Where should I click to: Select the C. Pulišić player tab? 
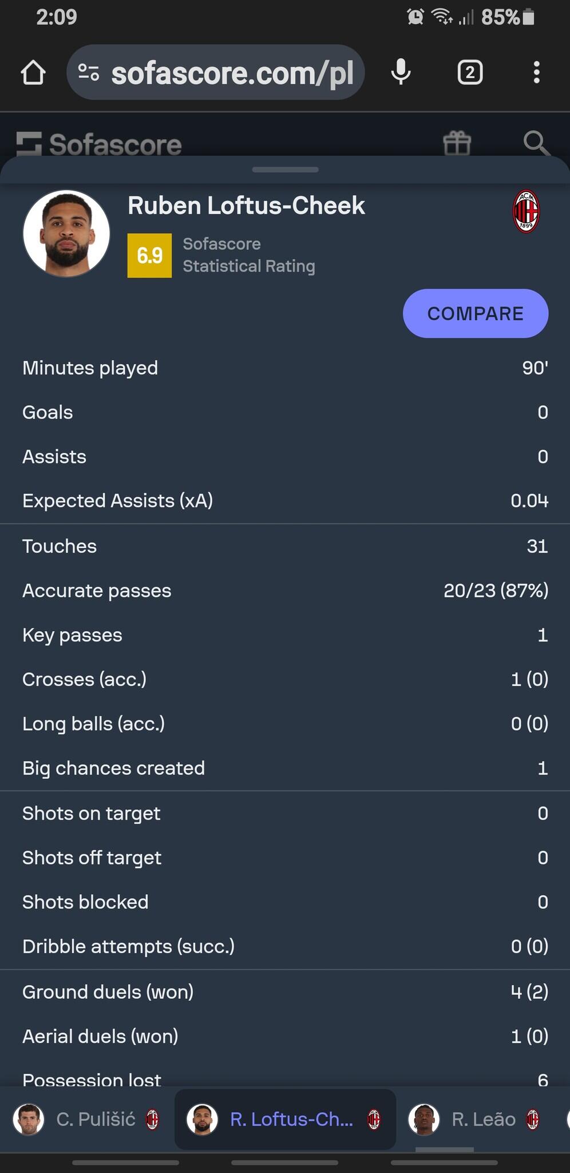click(87, 1119)
